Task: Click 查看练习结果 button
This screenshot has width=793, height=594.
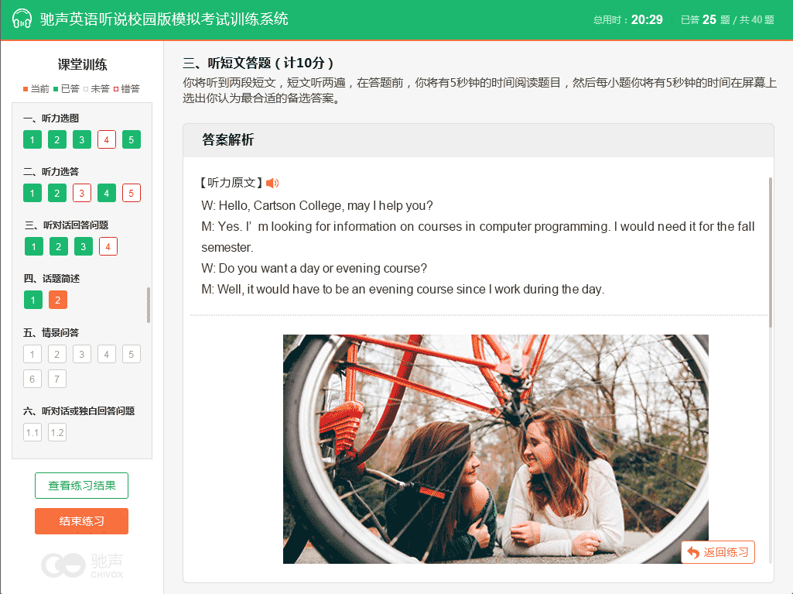Action: [81, 486]
